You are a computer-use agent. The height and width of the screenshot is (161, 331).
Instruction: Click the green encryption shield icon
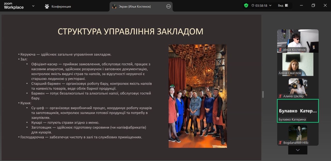pyautogui.click(x=246, y=5)
